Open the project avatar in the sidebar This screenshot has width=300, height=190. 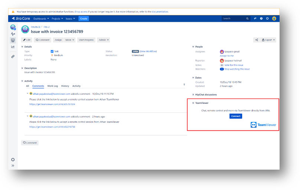pos(13,27)
